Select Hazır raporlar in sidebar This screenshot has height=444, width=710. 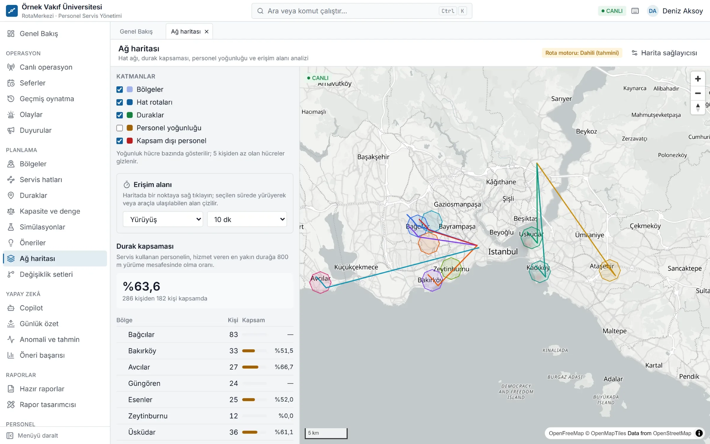[x=55, y=389]
